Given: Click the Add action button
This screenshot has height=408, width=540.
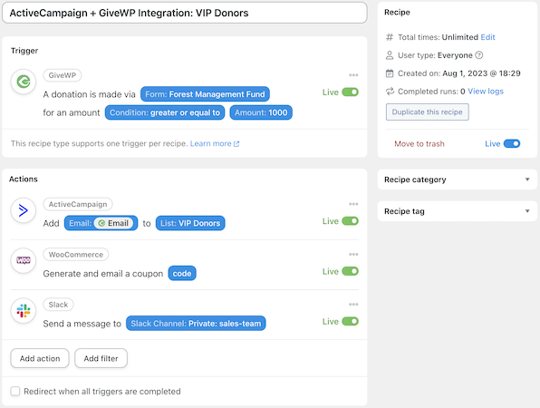Looking at the screenshot, I should (40, 358).
